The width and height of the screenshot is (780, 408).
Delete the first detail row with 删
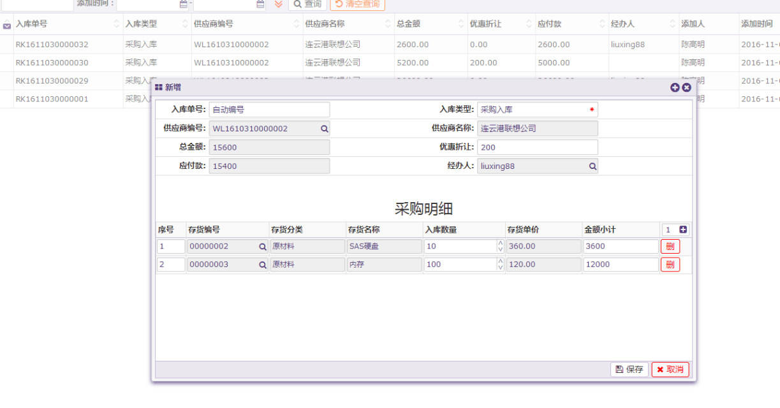coord(670,247)
